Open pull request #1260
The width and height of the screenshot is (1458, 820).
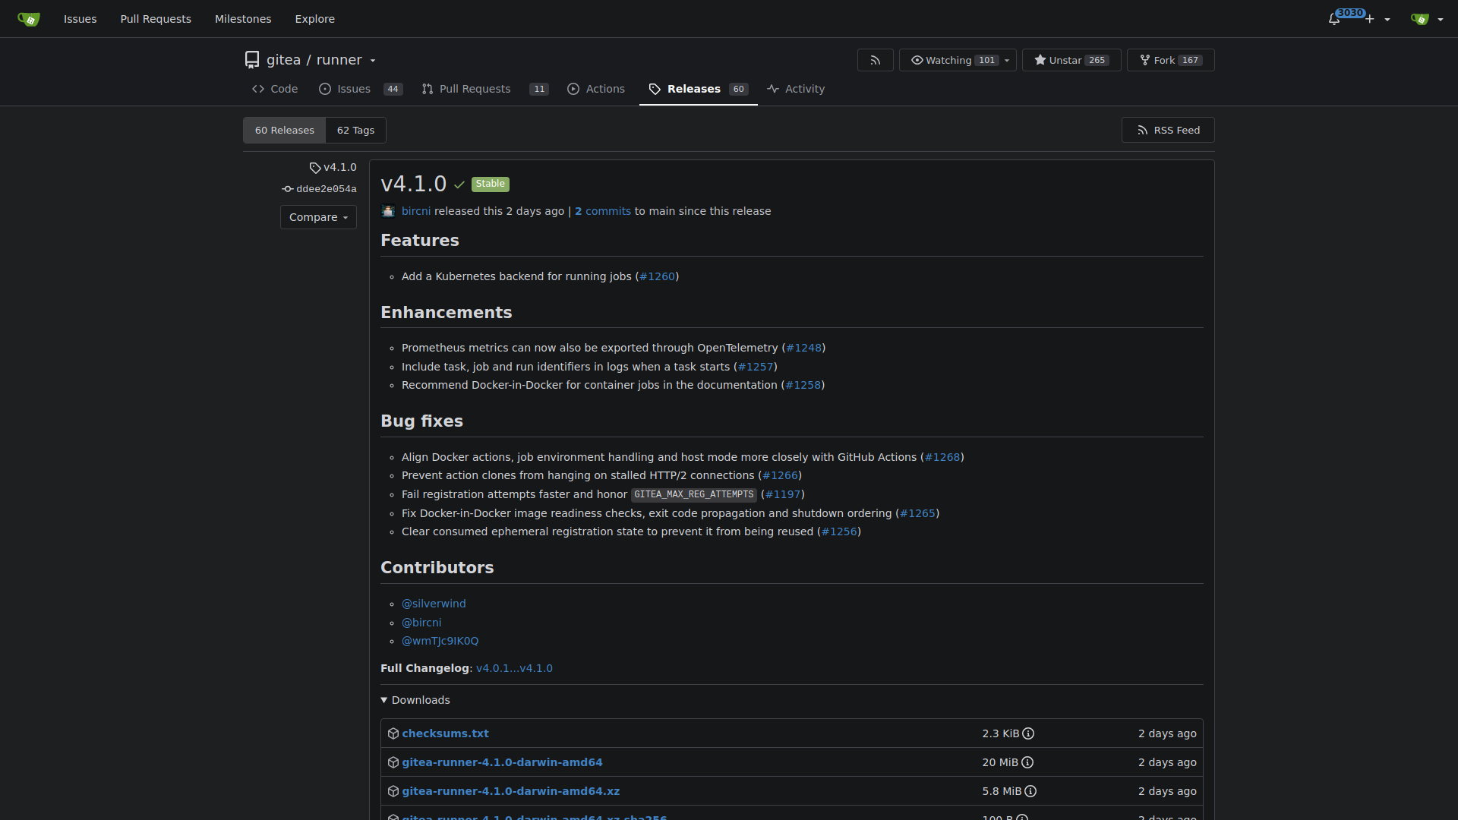tap(657, 276)
